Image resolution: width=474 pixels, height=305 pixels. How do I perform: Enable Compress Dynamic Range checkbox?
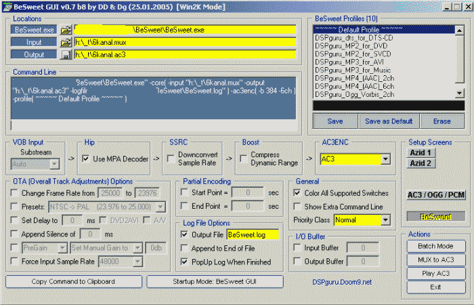coord(244,159)
